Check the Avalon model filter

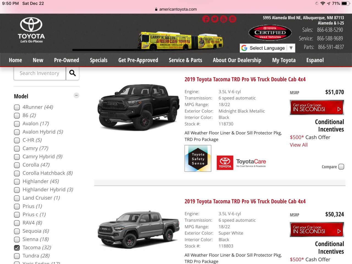[17, 124]
